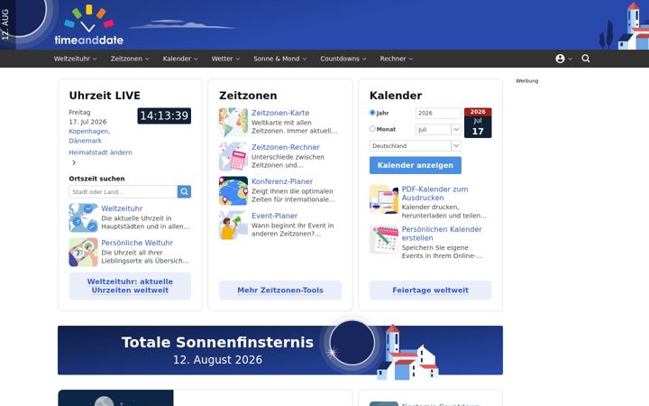Open the Zeitzonen menu
Image resolution: width=649 pixels, height=406 pixels.
tap(130, 59)
